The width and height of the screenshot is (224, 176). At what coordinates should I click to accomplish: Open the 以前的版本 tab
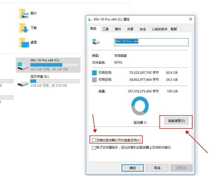click(160, 29)
